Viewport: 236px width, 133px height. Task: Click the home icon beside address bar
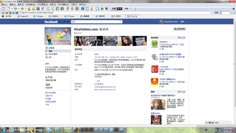3,13
